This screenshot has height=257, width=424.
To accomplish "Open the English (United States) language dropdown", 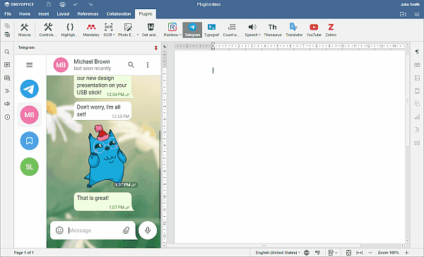I will [278, 253].
